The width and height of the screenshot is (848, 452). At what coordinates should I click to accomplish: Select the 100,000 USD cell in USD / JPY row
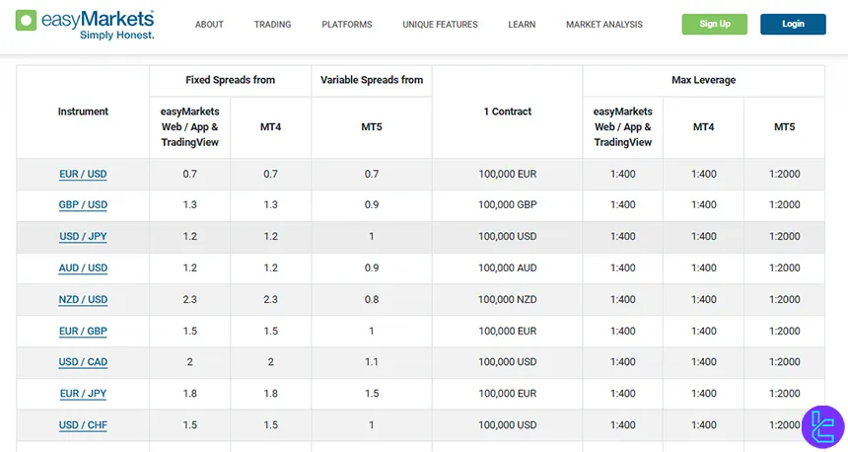(507, 237)
